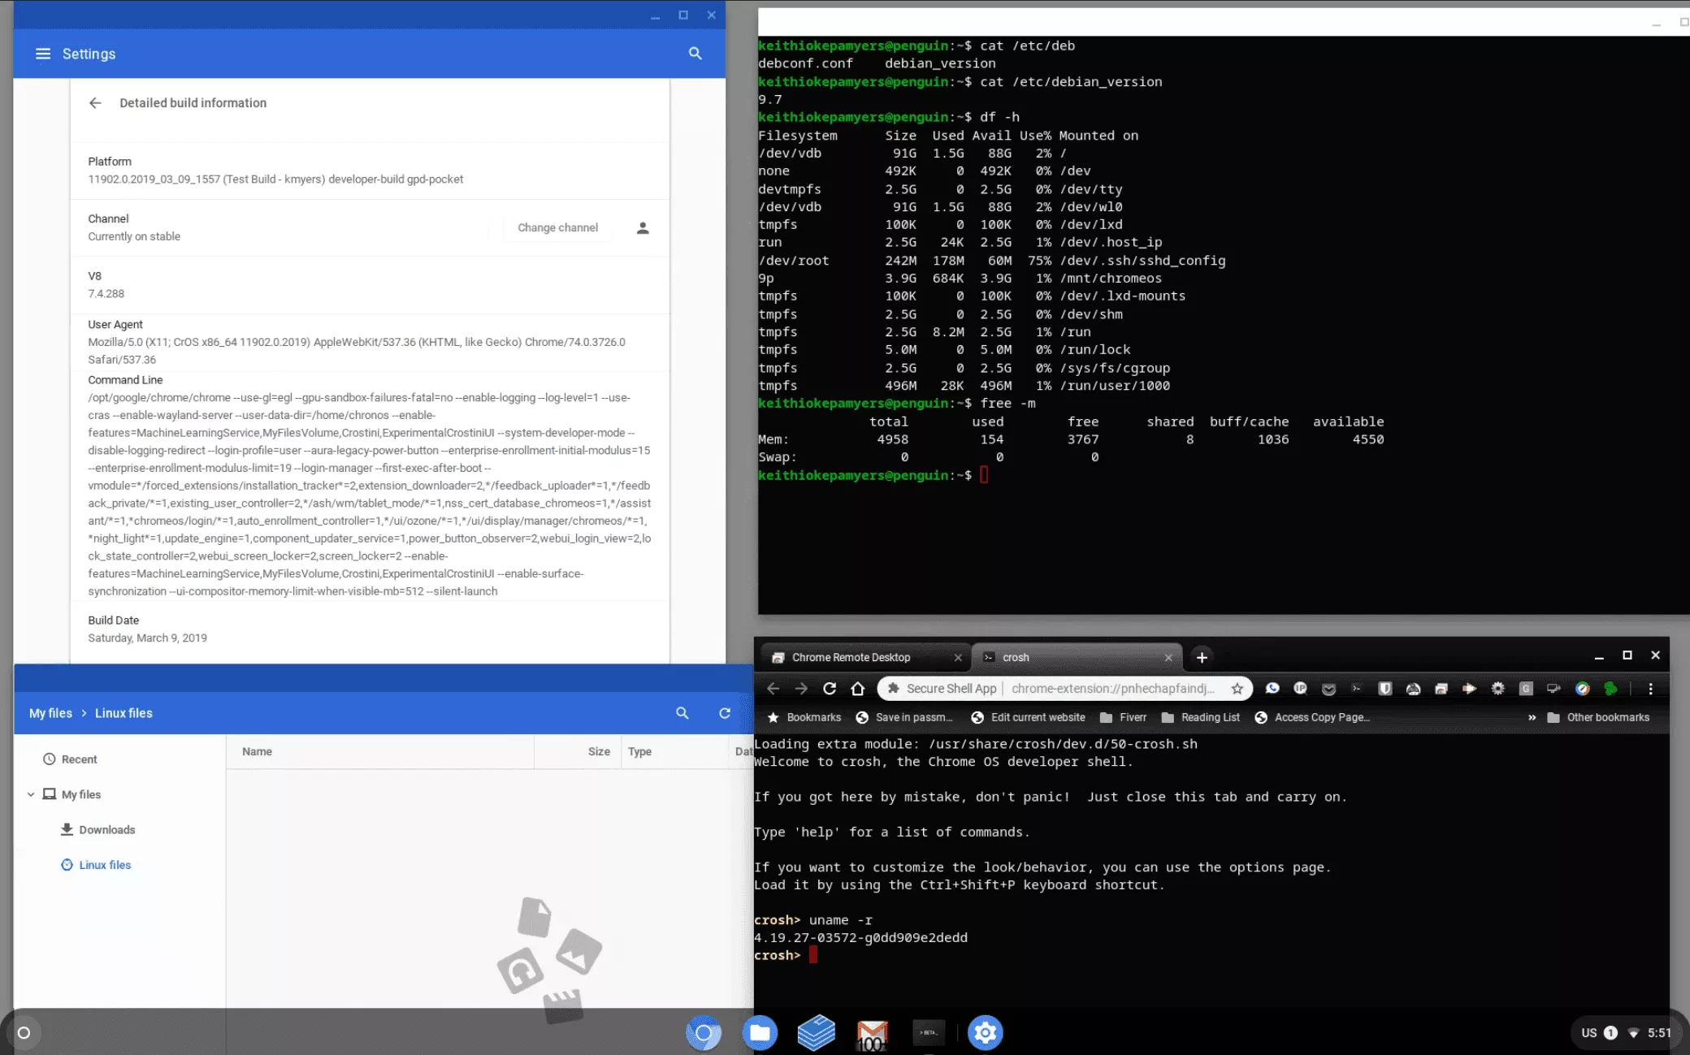Open Chrome from the shelf
Screen dimensions: 1690x1055
[x=704, y=1033]
